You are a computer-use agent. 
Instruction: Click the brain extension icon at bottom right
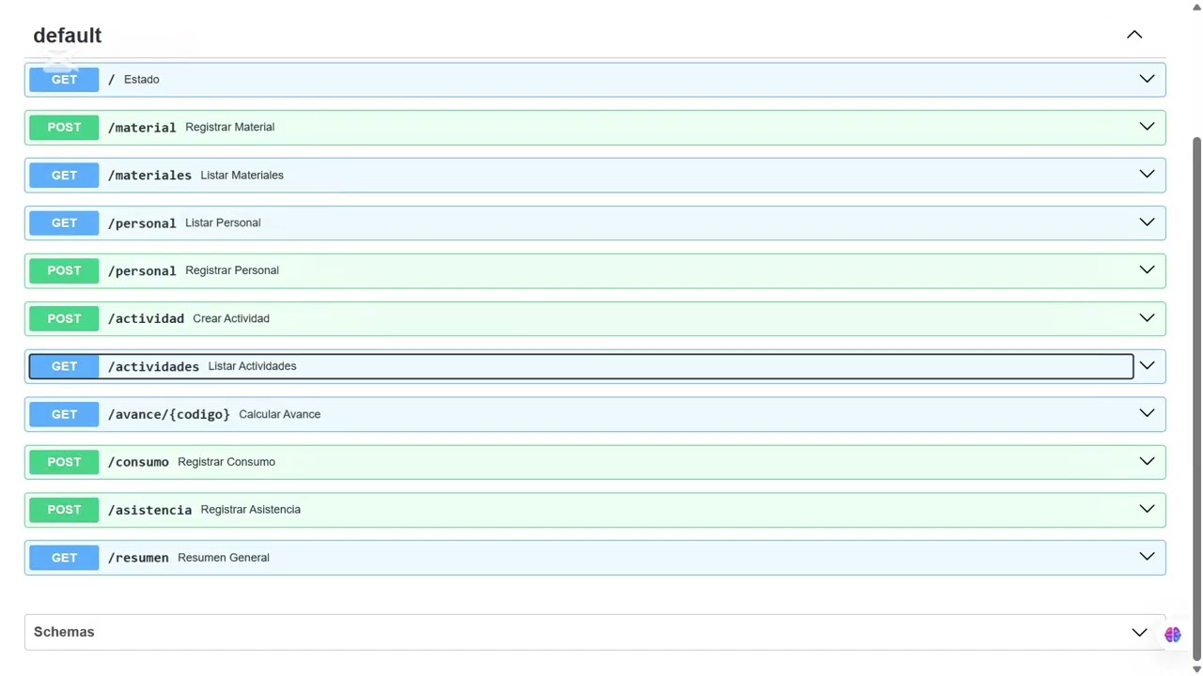(x=1172, y=635)
